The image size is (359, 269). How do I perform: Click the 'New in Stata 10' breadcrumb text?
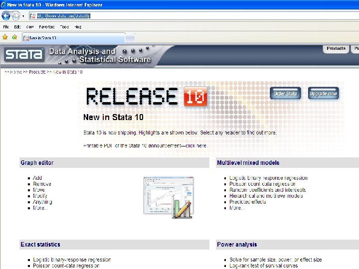click(x=67, y=72)
